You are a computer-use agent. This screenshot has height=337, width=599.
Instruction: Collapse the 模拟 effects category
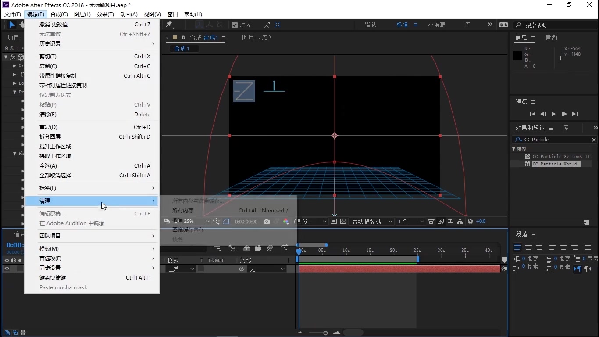coord(514,149)
